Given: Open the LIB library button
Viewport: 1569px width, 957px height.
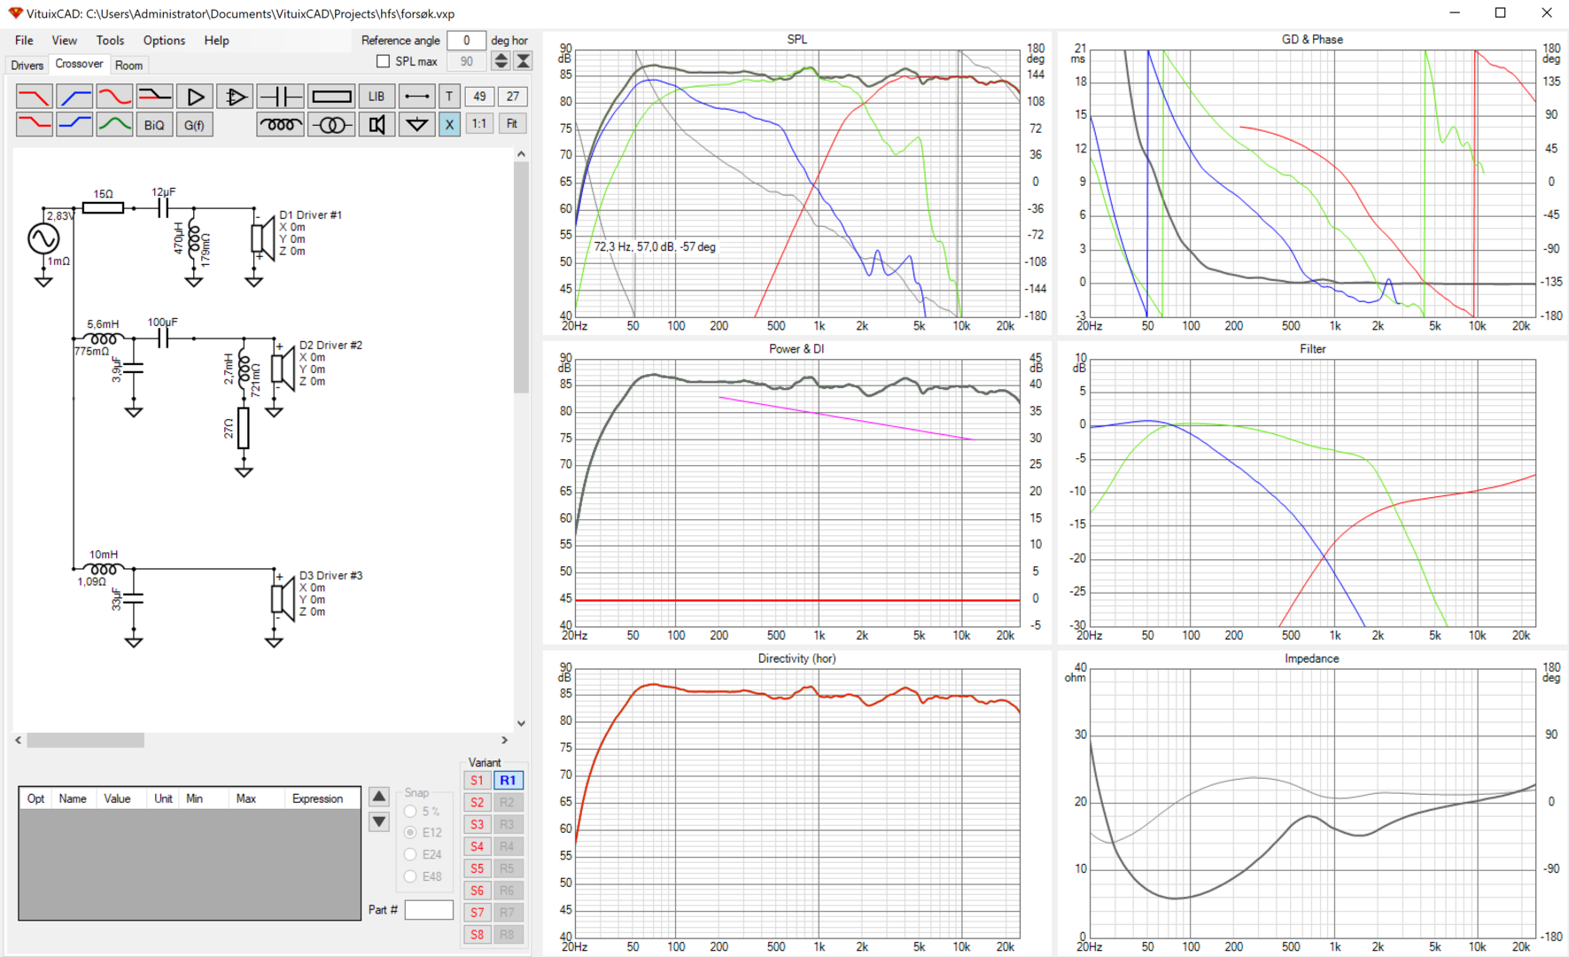Looking at the screenshot, I should [x=377, y=97].
